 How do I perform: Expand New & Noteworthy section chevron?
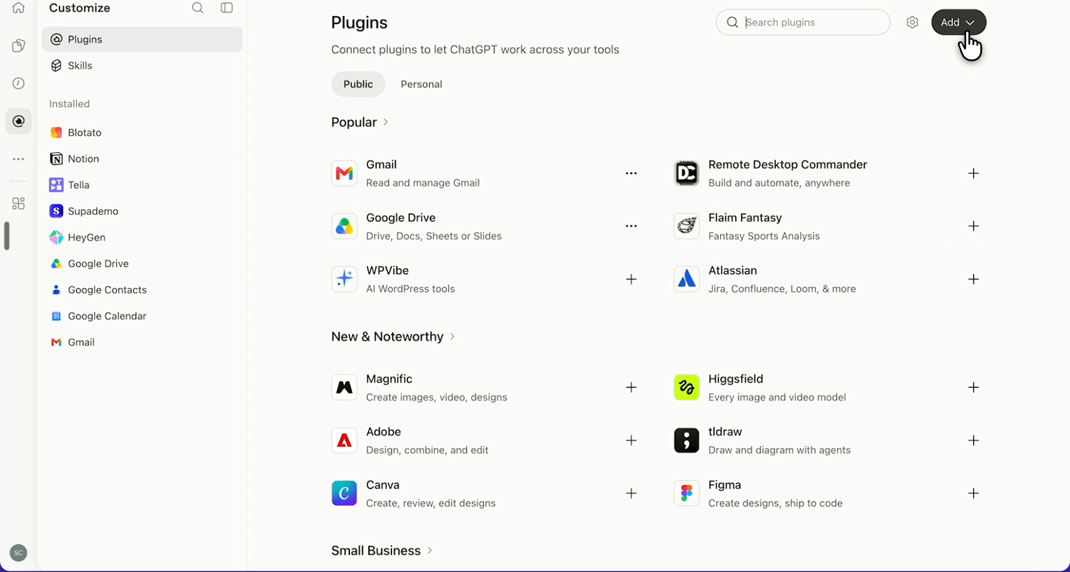point(452,336)
